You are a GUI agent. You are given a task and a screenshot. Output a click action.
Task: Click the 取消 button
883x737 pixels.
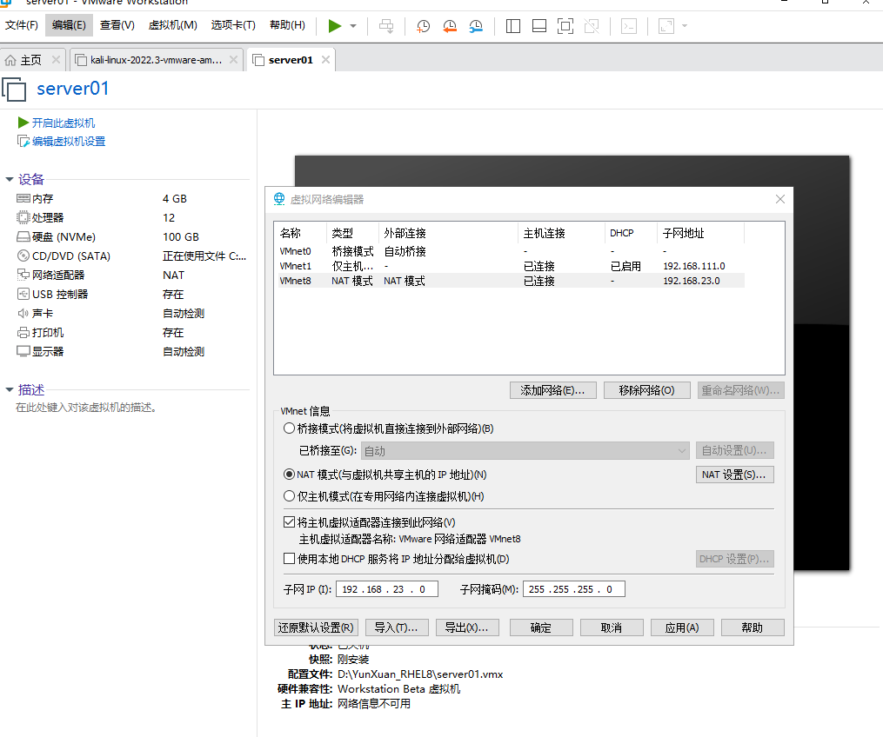pyautogui.click(x=612, y=627)
